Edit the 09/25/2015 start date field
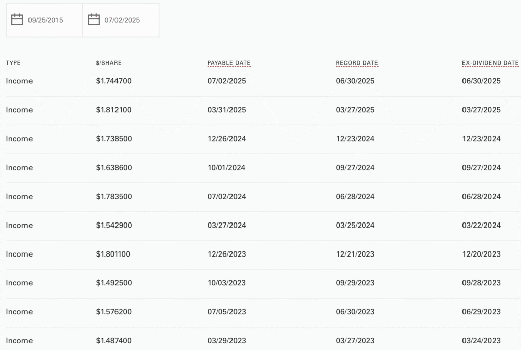The image size is (521, 350). click(44, 20)
